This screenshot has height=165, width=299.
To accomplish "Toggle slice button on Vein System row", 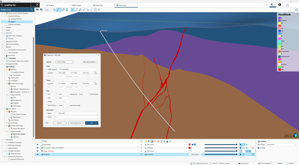I will tap(240, 148).
